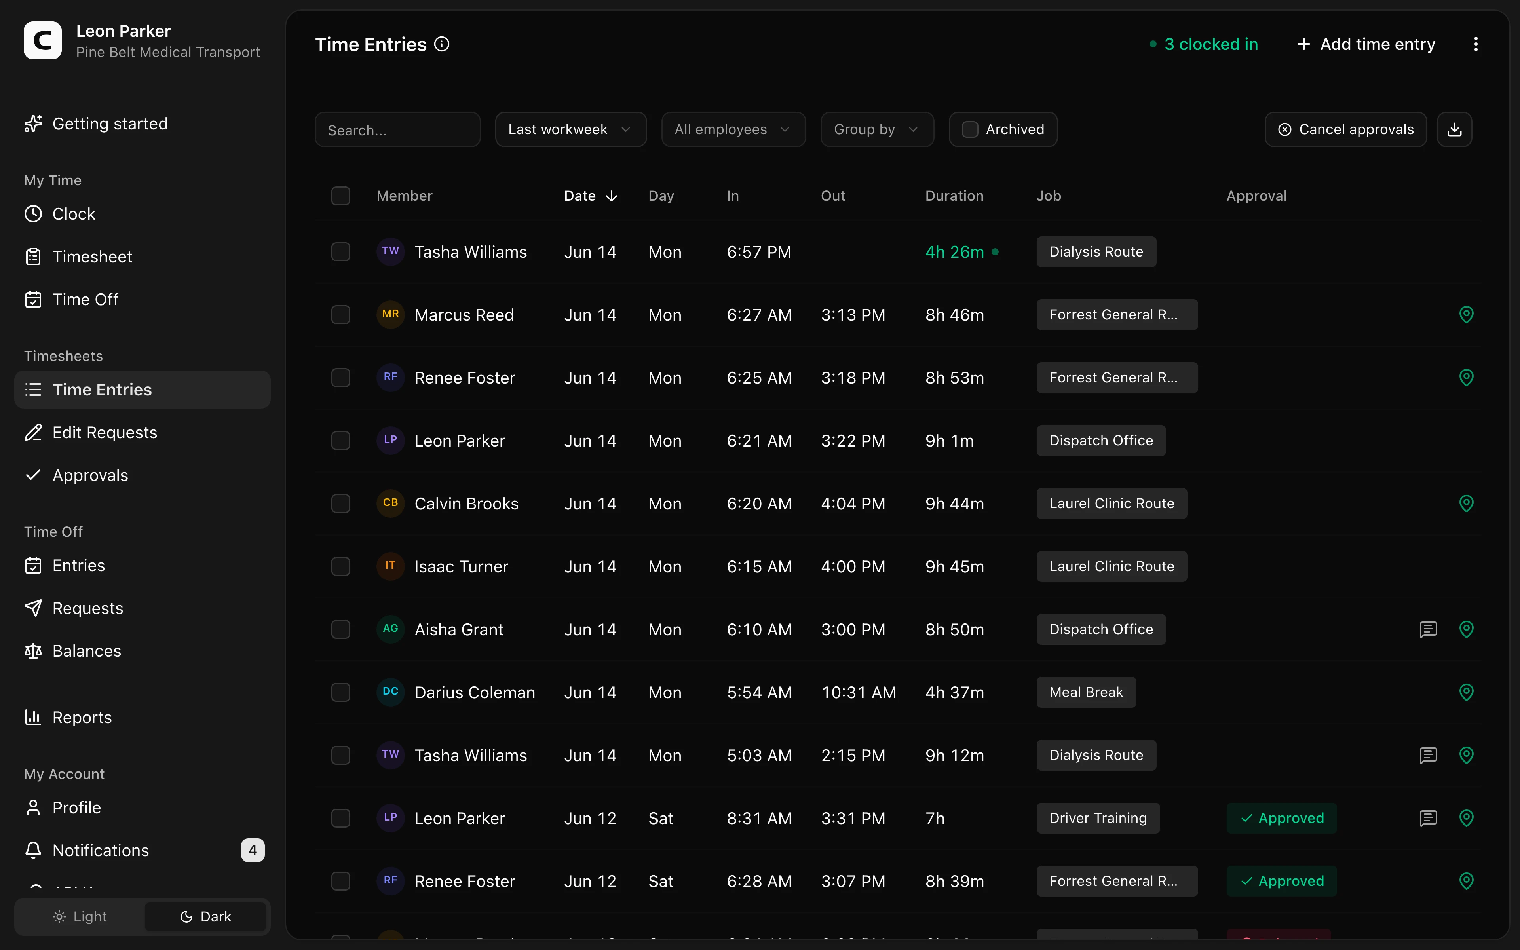
Task: Click the Notifications badge showing 4
Action: (253, 850)
